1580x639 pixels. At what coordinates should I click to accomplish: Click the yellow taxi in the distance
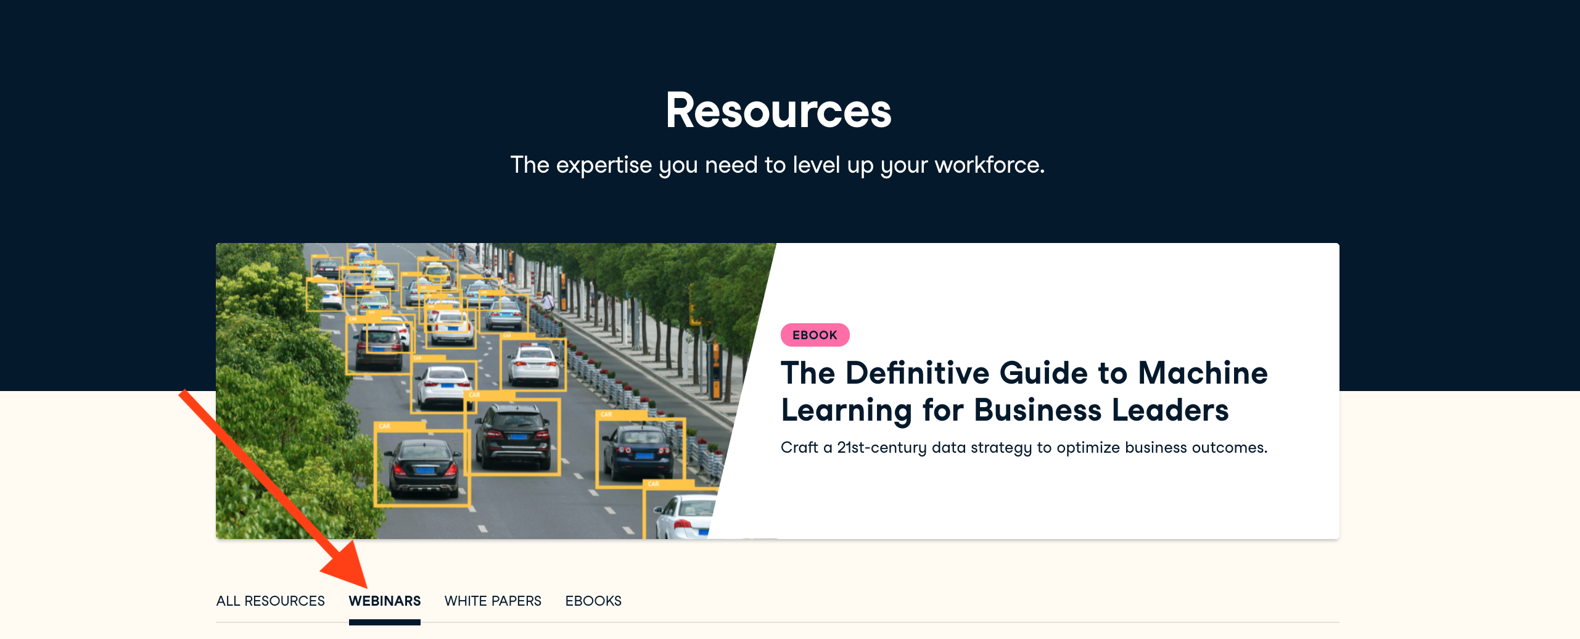[x=437, y=273]
